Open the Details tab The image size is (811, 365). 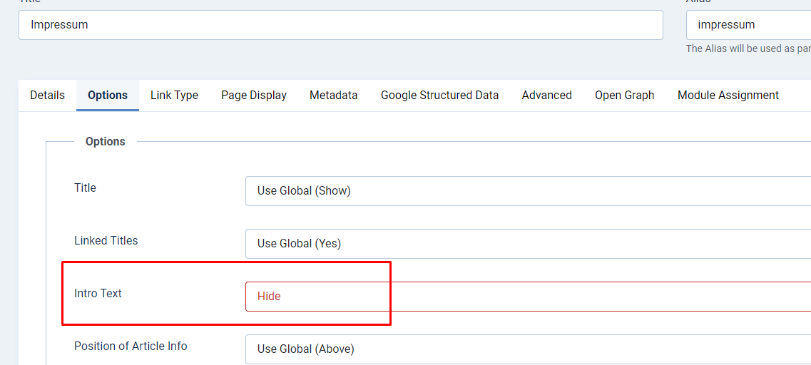point(47,96)
